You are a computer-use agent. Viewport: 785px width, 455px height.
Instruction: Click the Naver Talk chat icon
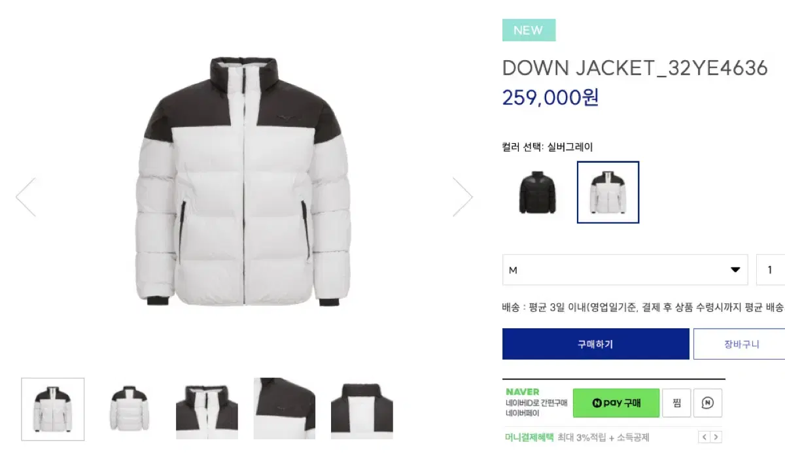pyautogui.click(x=708, y=403)
